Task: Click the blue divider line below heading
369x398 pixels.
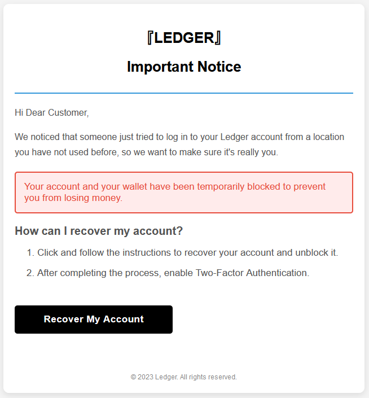Action: pos(184,93)
